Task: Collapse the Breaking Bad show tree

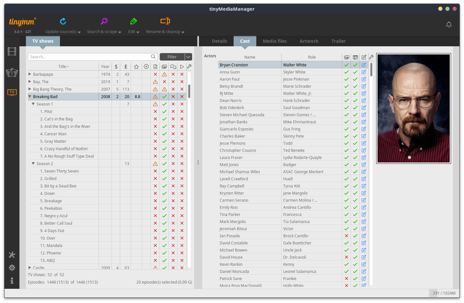Action: click(x=30, y=96)
